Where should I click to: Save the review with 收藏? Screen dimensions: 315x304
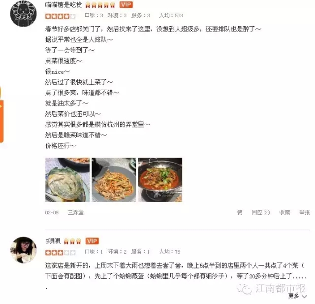(x=284, y=212)
